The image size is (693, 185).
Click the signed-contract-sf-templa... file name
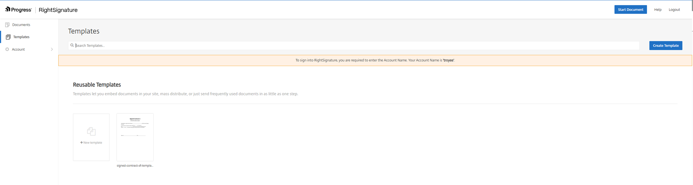click(135, 166)
